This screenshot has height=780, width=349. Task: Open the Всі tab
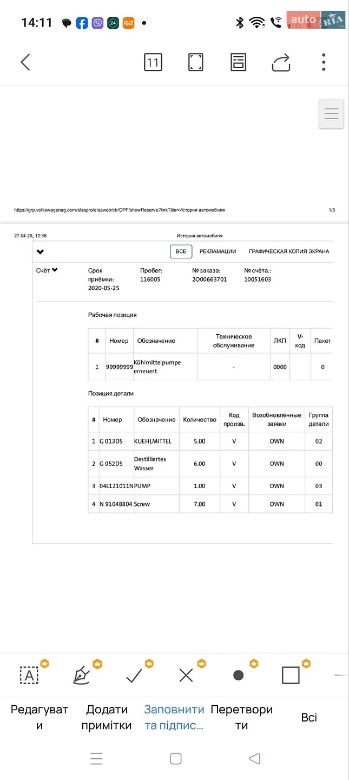(309, 717)
